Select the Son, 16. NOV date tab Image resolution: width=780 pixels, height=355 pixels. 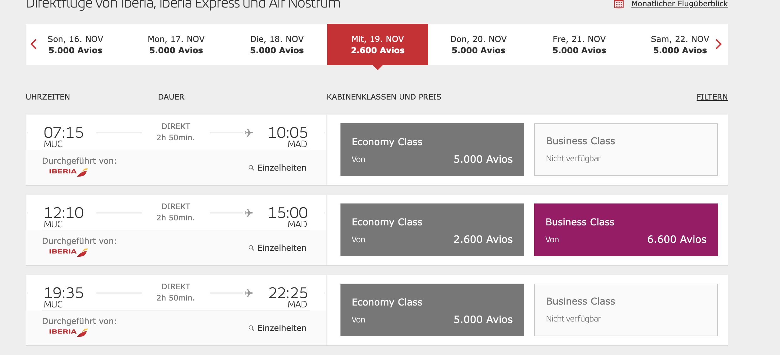75,44
